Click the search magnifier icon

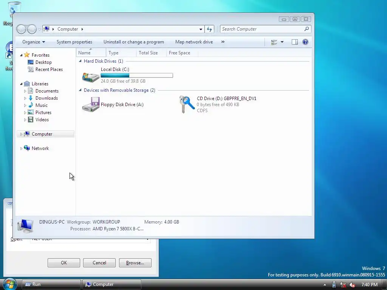(x=307, y=29)
